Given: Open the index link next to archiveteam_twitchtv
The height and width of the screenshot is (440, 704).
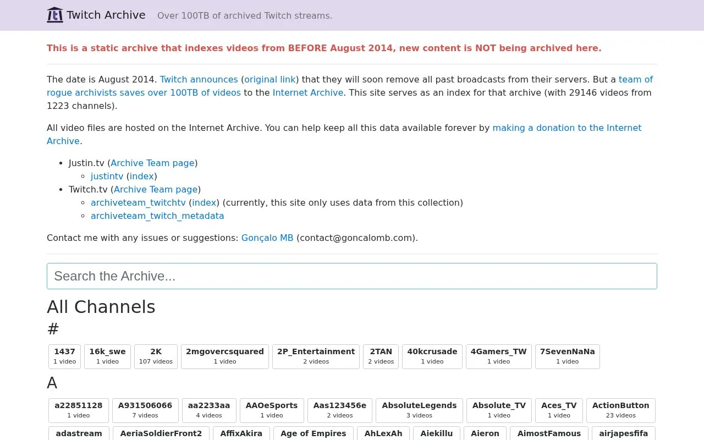Looking at the screenshot, I should click(x=204, y=202).
